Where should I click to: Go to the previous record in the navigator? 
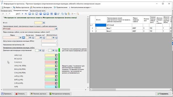point(6,14)
